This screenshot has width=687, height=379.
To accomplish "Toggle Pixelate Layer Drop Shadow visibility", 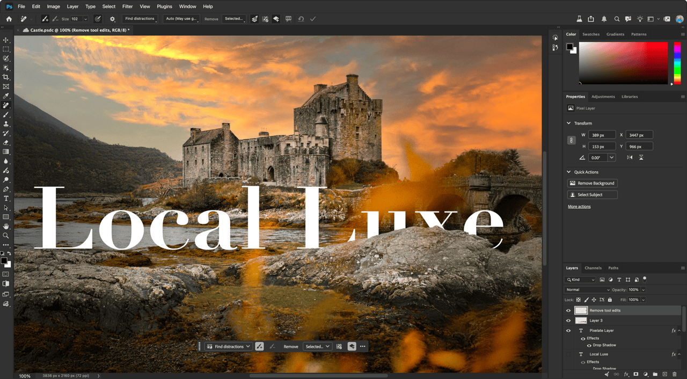I will 589,345.
